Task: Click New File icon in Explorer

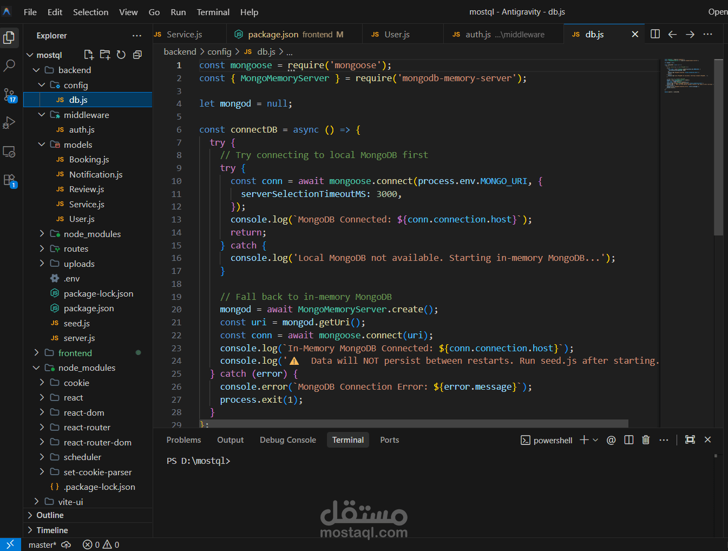Action: (89, 55)
